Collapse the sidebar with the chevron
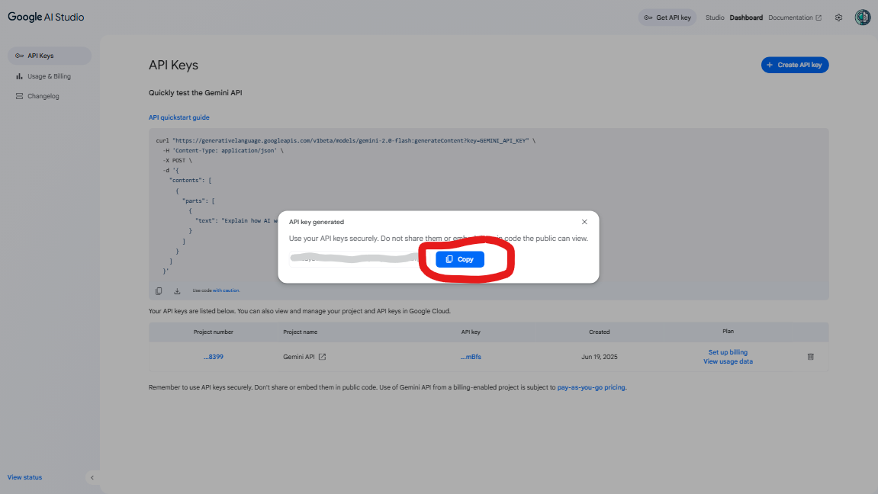The image size is (878, 494). pos(92,478)
